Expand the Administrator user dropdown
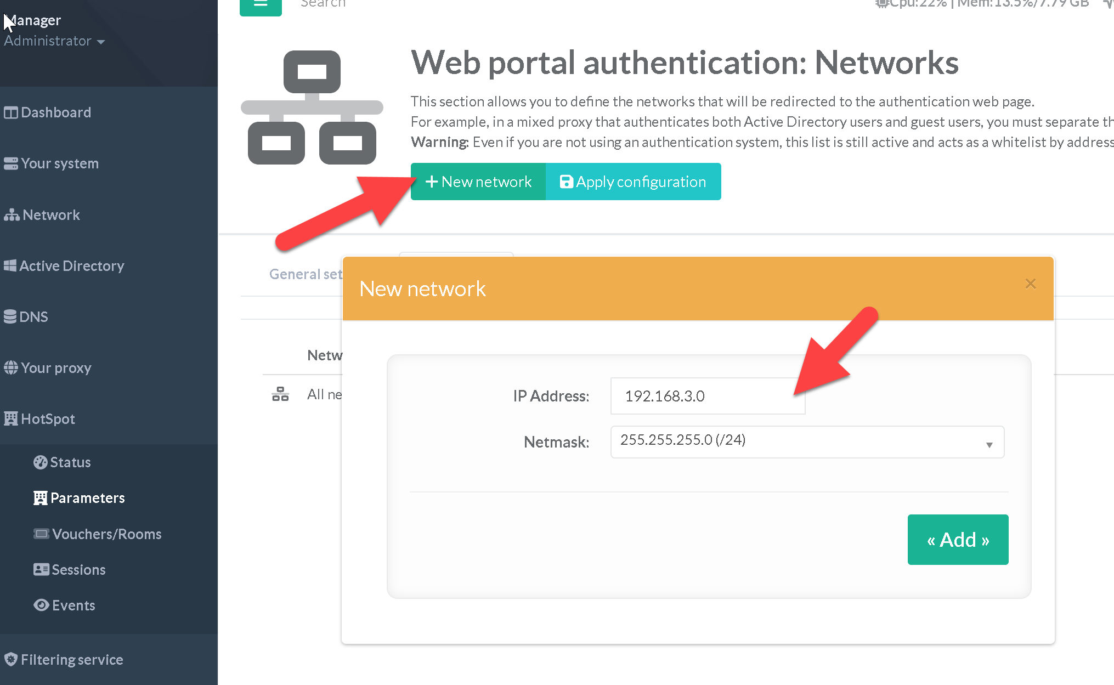The image size is (1114, 685). coord(54,41)
